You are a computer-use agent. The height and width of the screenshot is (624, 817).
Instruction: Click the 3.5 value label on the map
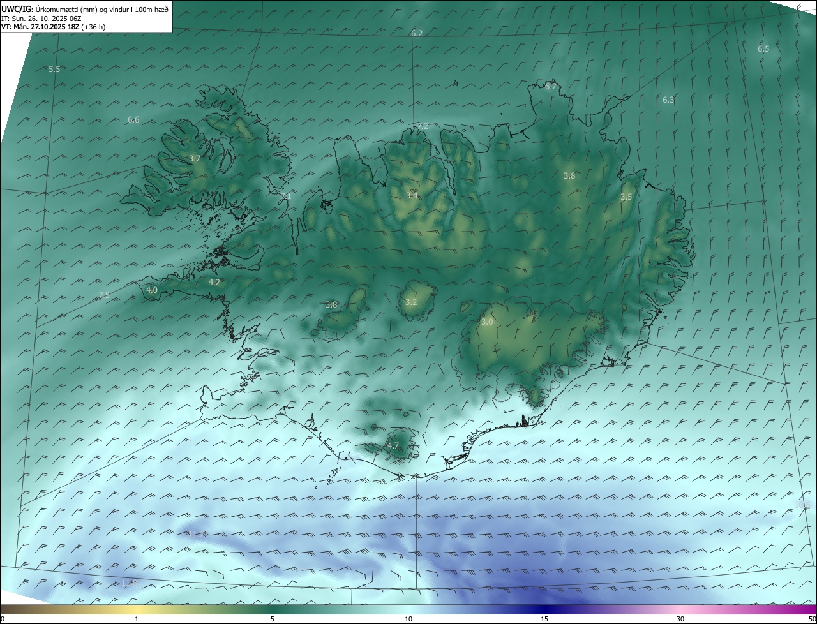[626, 197]
